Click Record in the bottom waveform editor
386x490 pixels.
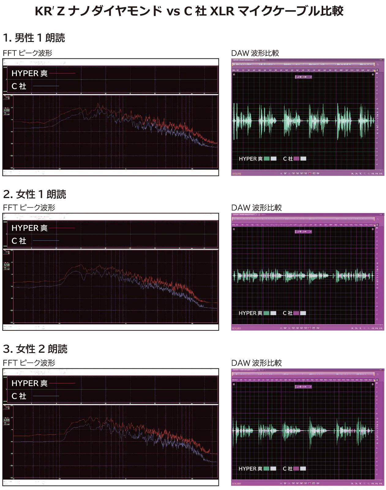tap(309, 484)
